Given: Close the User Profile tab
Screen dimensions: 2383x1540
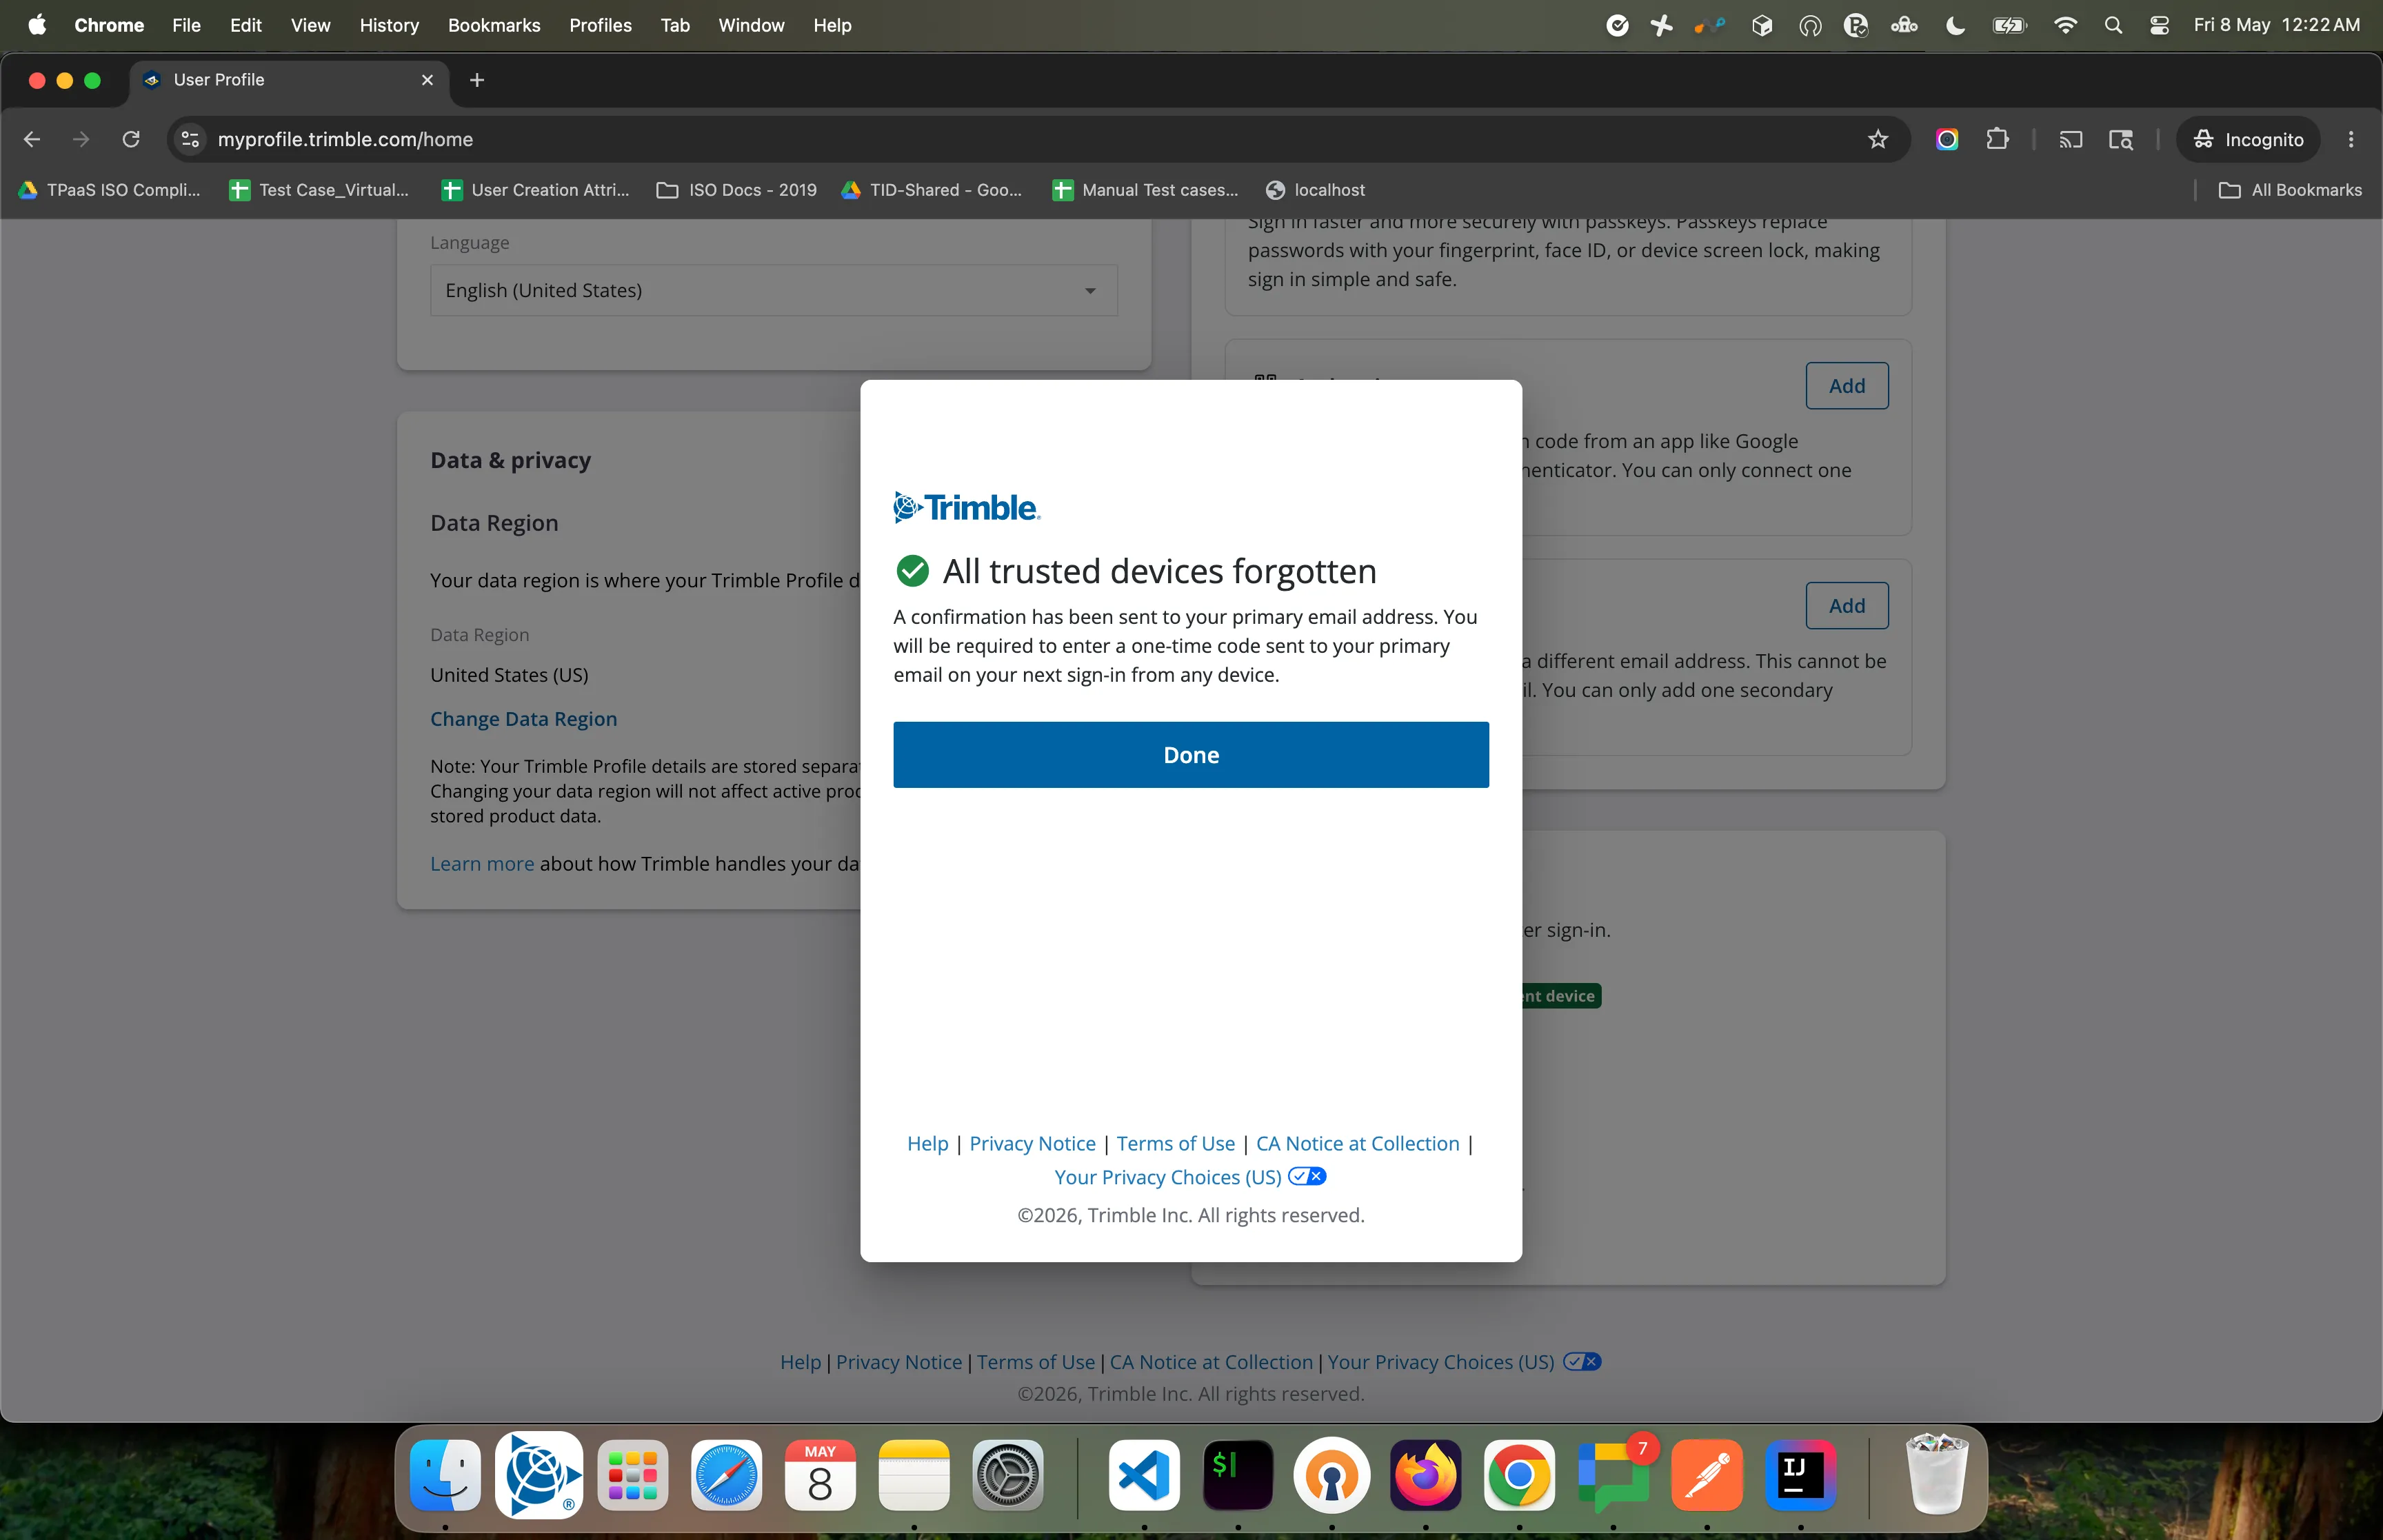Looking at the screenshot, I should pos(427,80).
